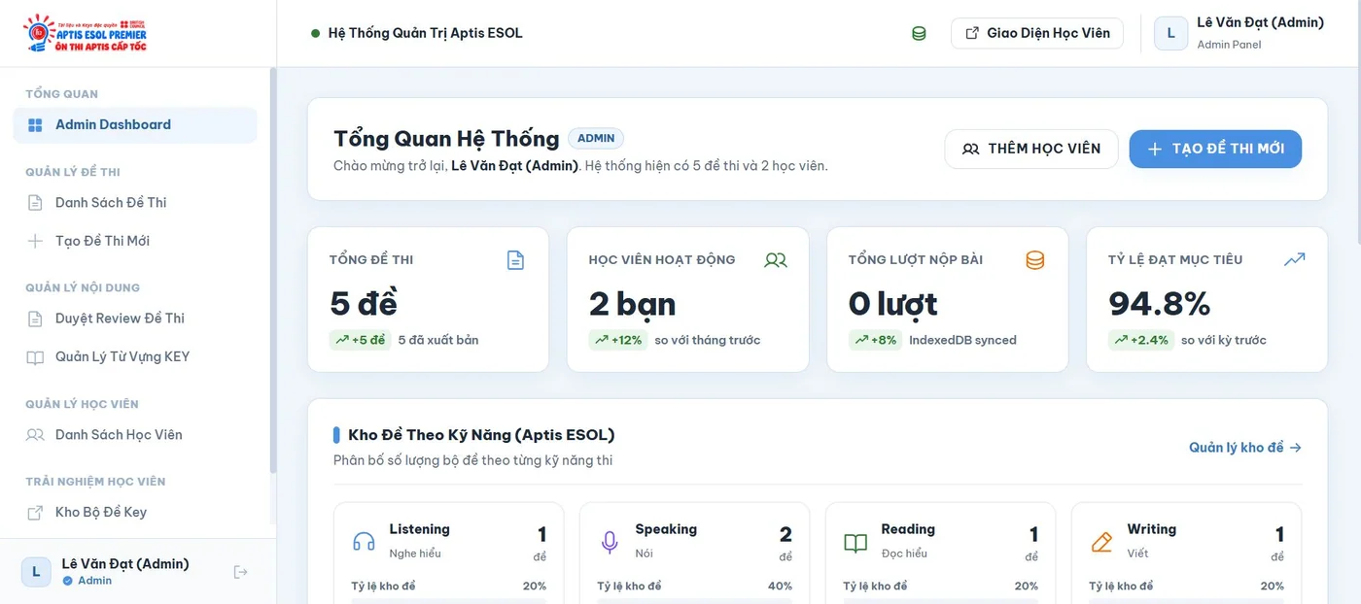Click the +8% trend badge
1361x604 pixels.
(876, 340)
